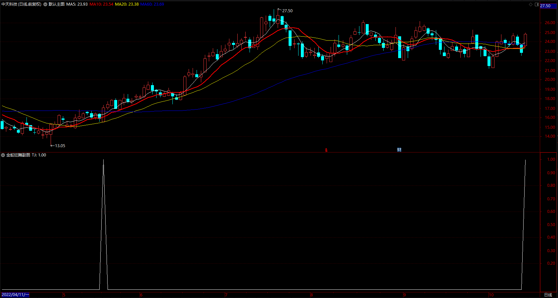This screenshot has width=558, height=298.
Task: Click the 0.50 sub-chart axis label
Action: click(551, 225)
